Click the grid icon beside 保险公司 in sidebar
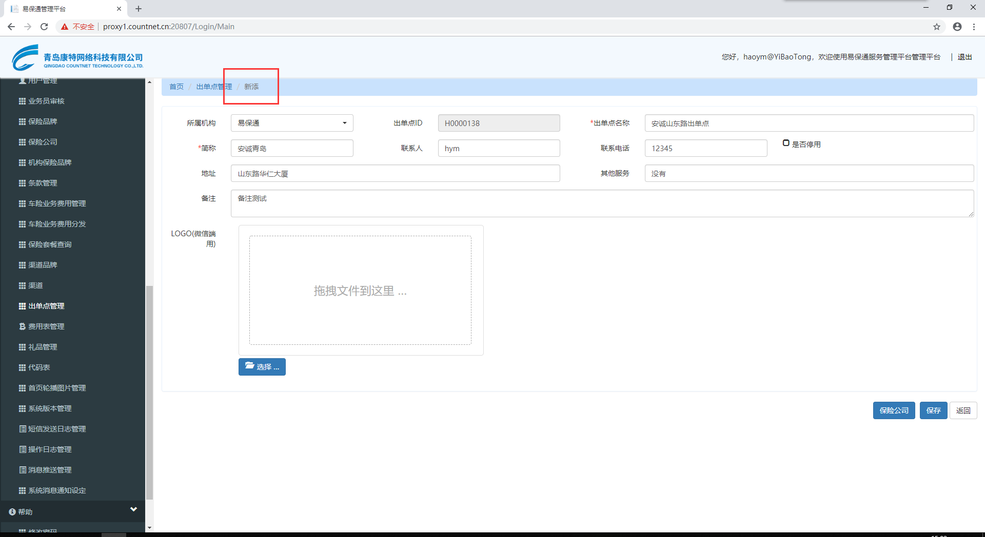The image size is (985, 537). (22, 142)
